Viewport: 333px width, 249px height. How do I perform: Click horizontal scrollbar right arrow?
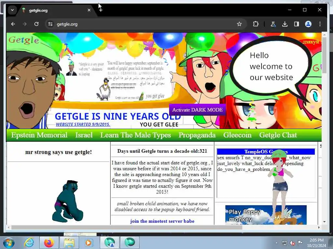[319, 227]
